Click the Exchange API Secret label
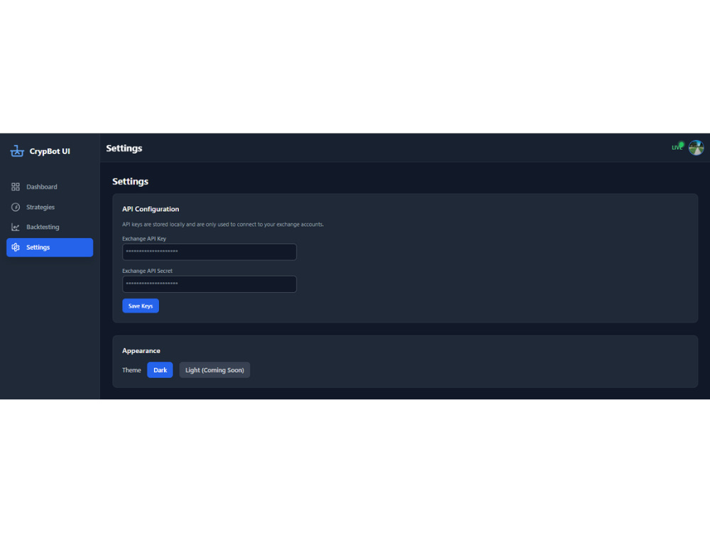 click(147, 271)
